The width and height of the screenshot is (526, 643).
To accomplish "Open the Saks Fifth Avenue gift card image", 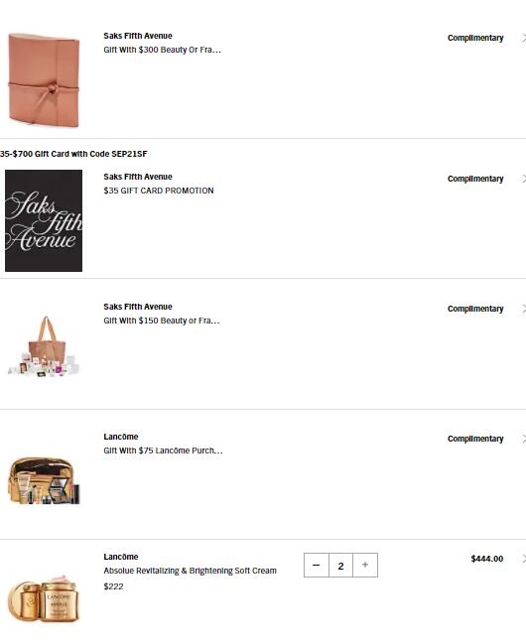I will point(44,220).
